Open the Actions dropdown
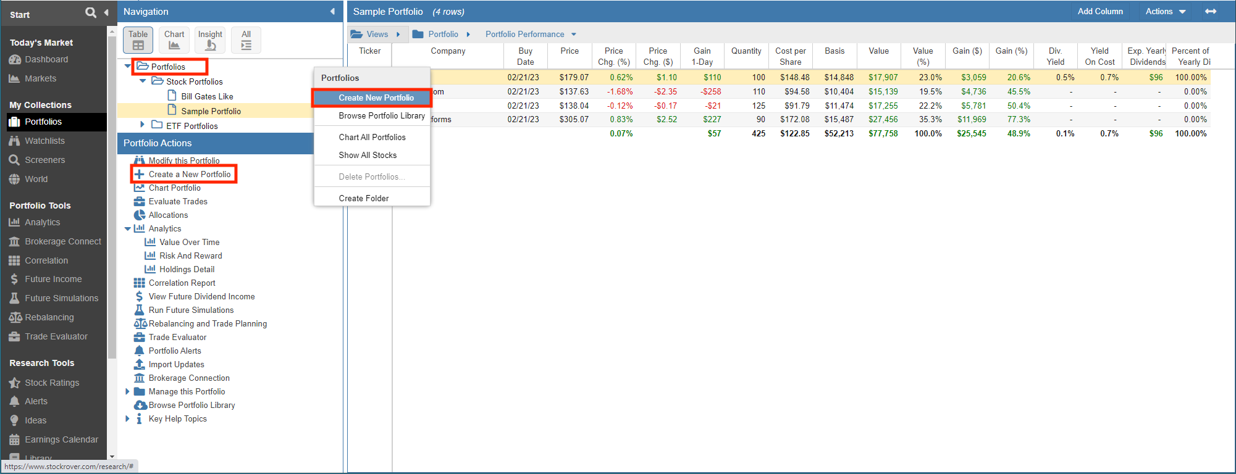Screen dimensions: 1236x474 tap(1165, 12)
